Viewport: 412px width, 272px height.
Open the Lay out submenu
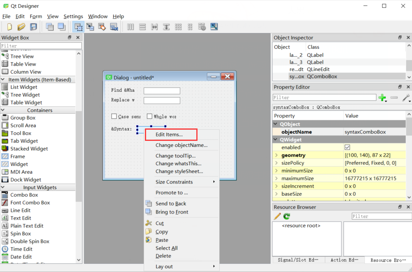182,267
